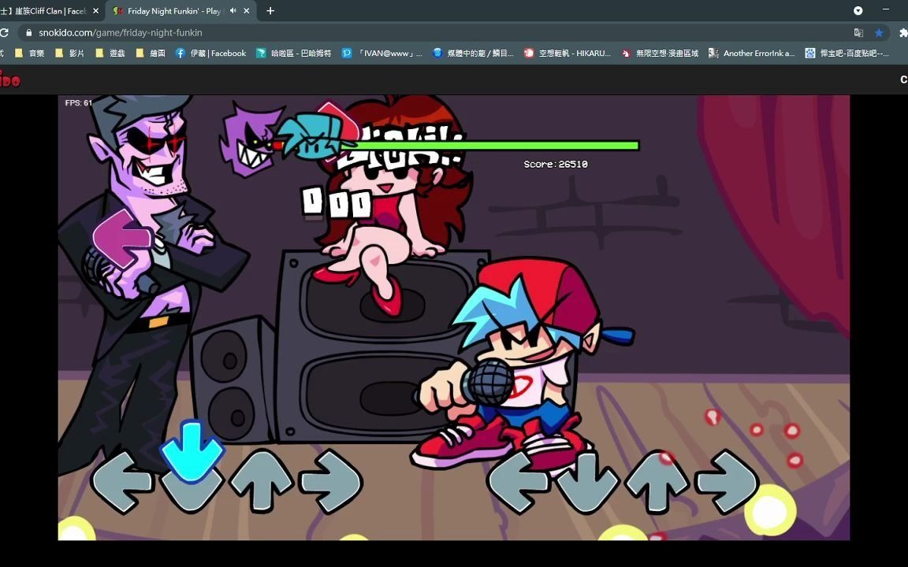
Task: Close the Friday Night Funkin' tab
Action: tap(247, 10)
